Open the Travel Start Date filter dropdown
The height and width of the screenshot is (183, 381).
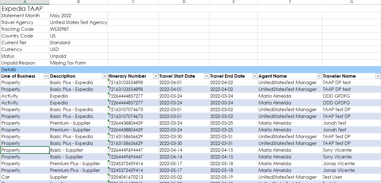pyautogui.click(x=207, y=76)
